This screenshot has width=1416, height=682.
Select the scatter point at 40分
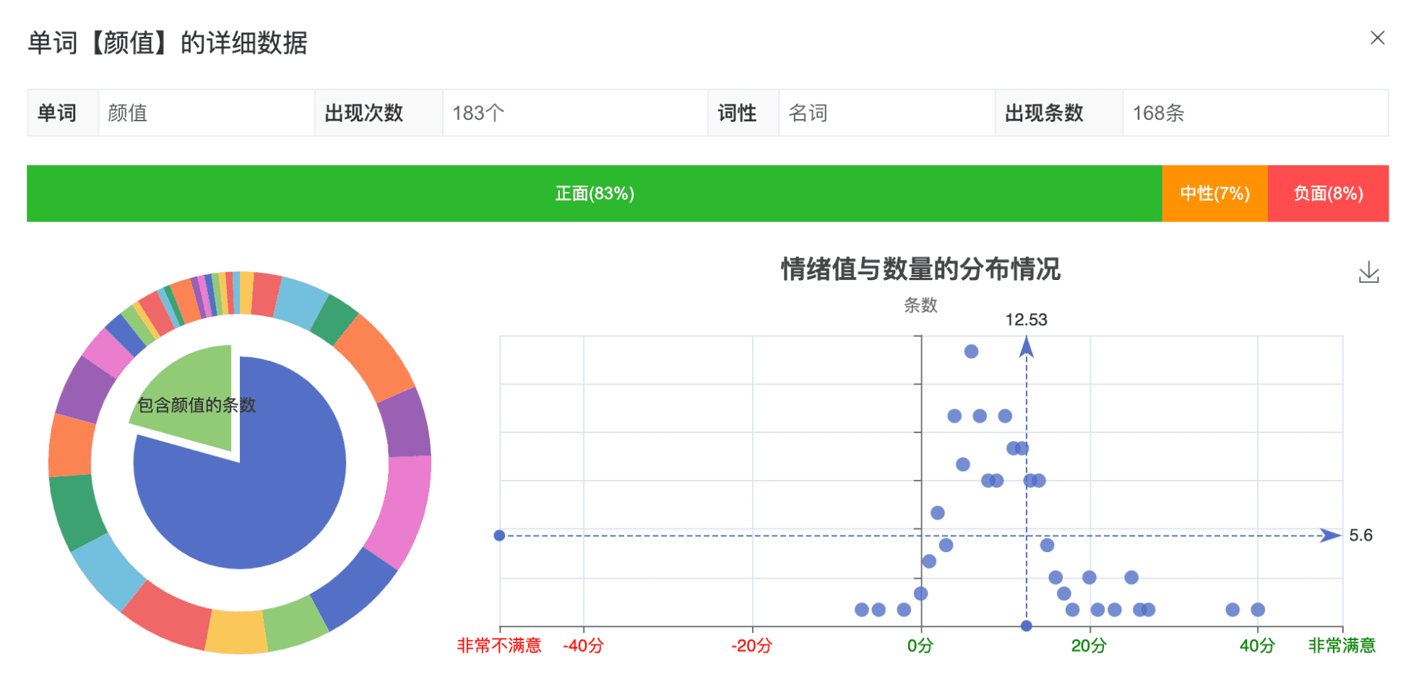[x=1258, y=610]
